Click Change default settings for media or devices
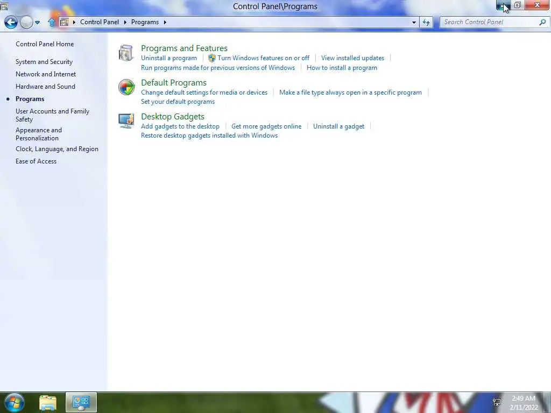This screenshot has width=551, height=413. coord(204,92)
